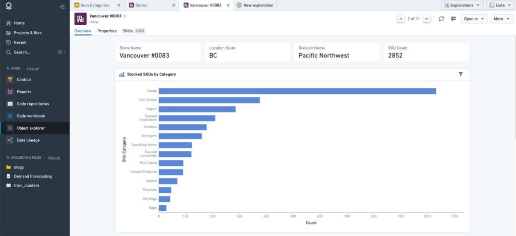Viewport: 516px width, 236px height.
Task: Click Division Name Pacific Northwest
Action: pyautogui.click(x=324, y=55)
